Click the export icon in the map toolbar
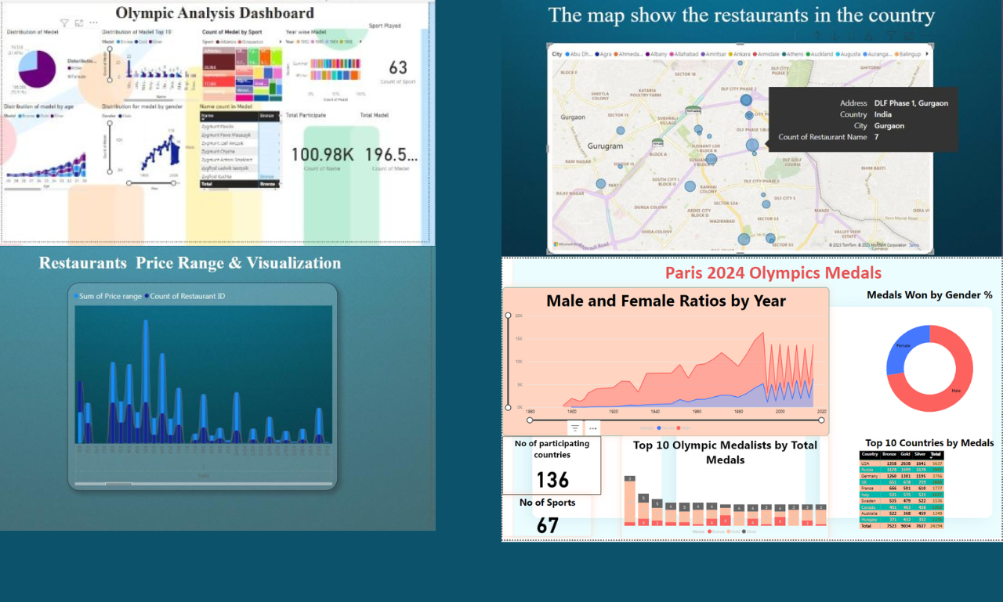This screenshot has height=602, width=1003. [869, 35]
